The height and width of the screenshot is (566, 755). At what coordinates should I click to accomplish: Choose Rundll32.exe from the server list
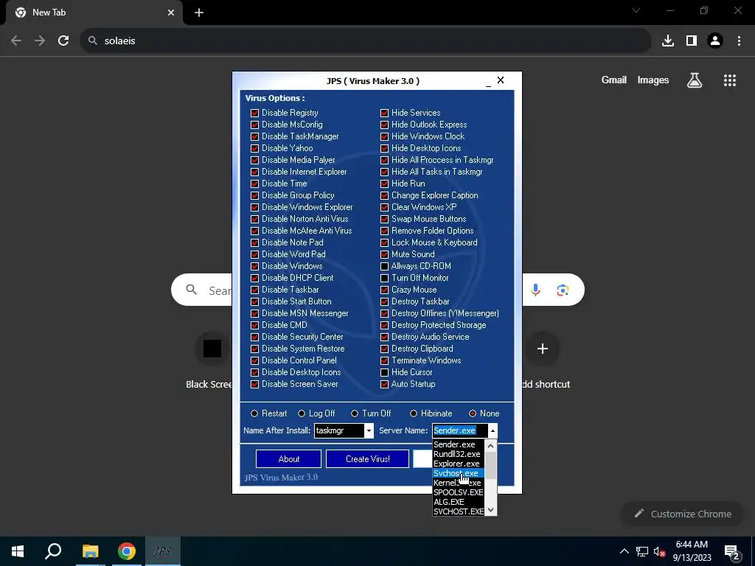458,454
